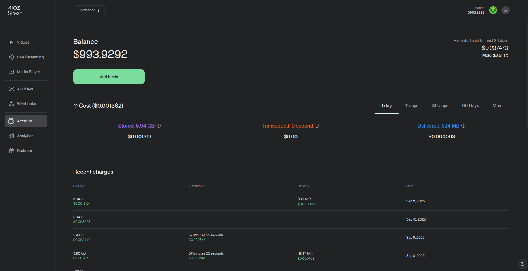Show info tooltip for Delivered usage
Viewport: 528px width, 271px height.
(463, 126)
